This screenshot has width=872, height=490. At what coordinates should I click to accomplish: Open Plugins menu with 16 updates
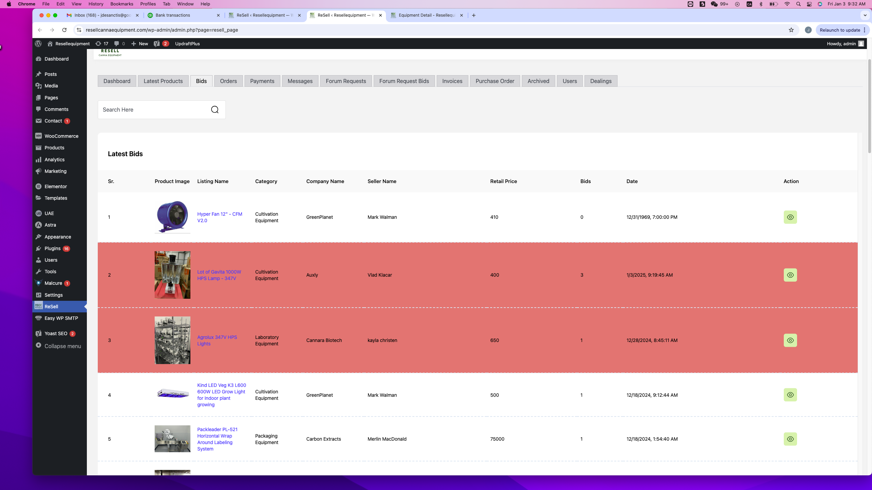pos(60,248)
